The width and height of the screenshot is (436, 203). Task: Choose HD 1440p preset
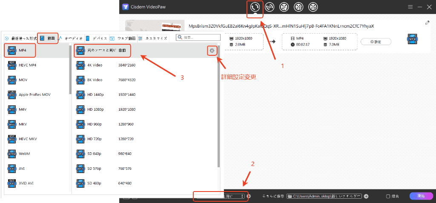point(145,94)
